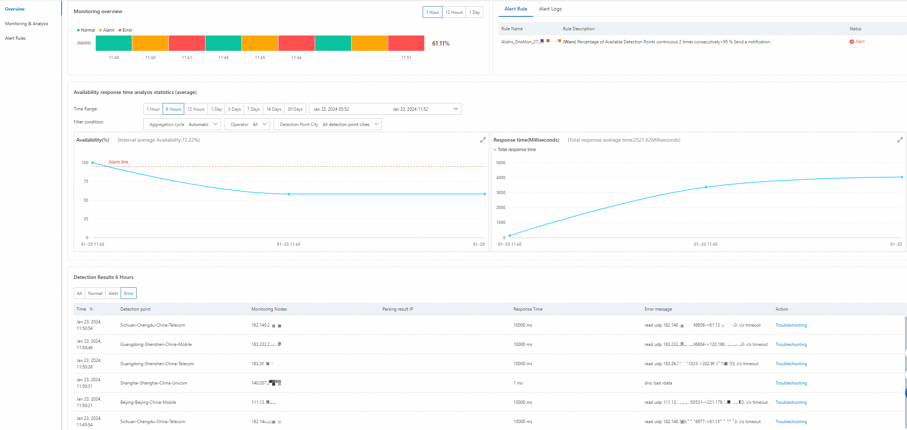Select the 7 Days time range
The image size is (907, 430).
(253, 109)
